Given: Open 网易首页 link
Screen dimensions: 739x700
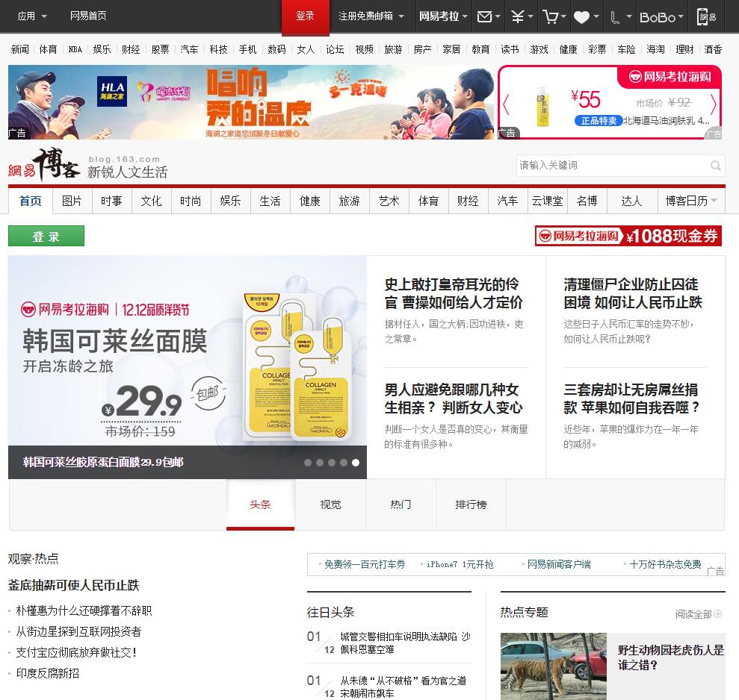Looking at the screenshot, I should click(88, 16).
